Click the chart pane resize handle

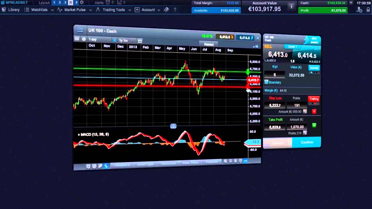click(x=173, y=126)
